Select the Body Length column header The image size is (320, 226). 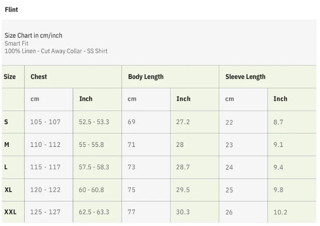point(145,77)
